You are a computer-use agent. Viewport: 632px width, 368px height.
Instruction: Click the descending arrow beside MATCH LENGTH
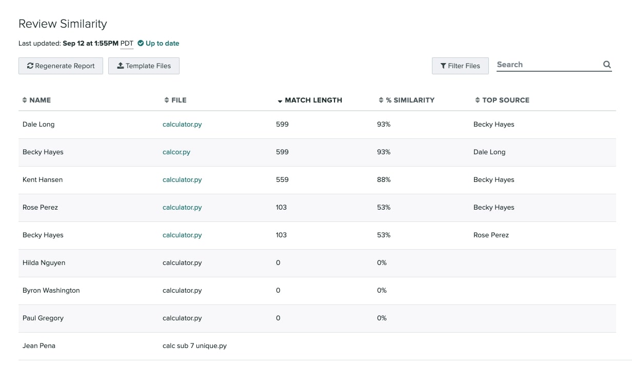280,101
